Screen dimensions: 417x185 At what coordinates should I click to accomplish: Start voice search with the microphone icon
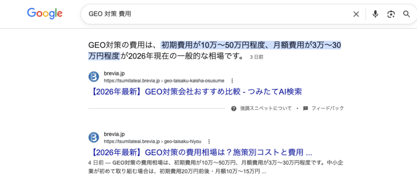[375, 14]
